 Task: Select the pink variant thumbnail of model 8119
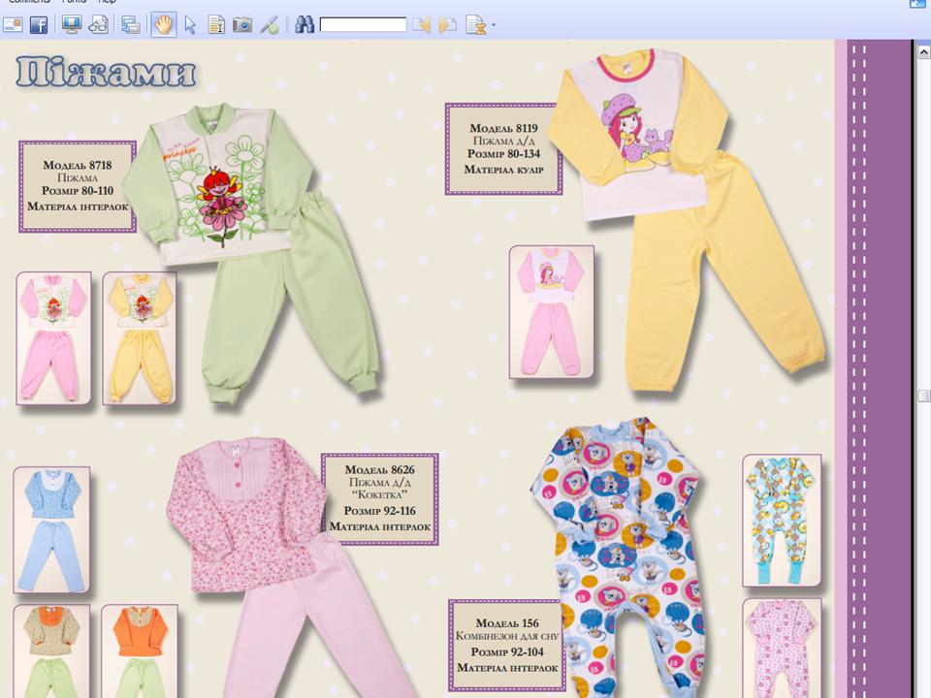(x=551, y=311)
